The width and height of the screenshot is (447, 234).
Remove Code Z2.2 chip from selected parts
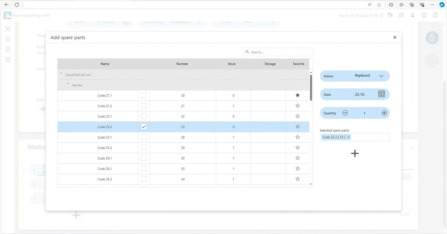348,137
